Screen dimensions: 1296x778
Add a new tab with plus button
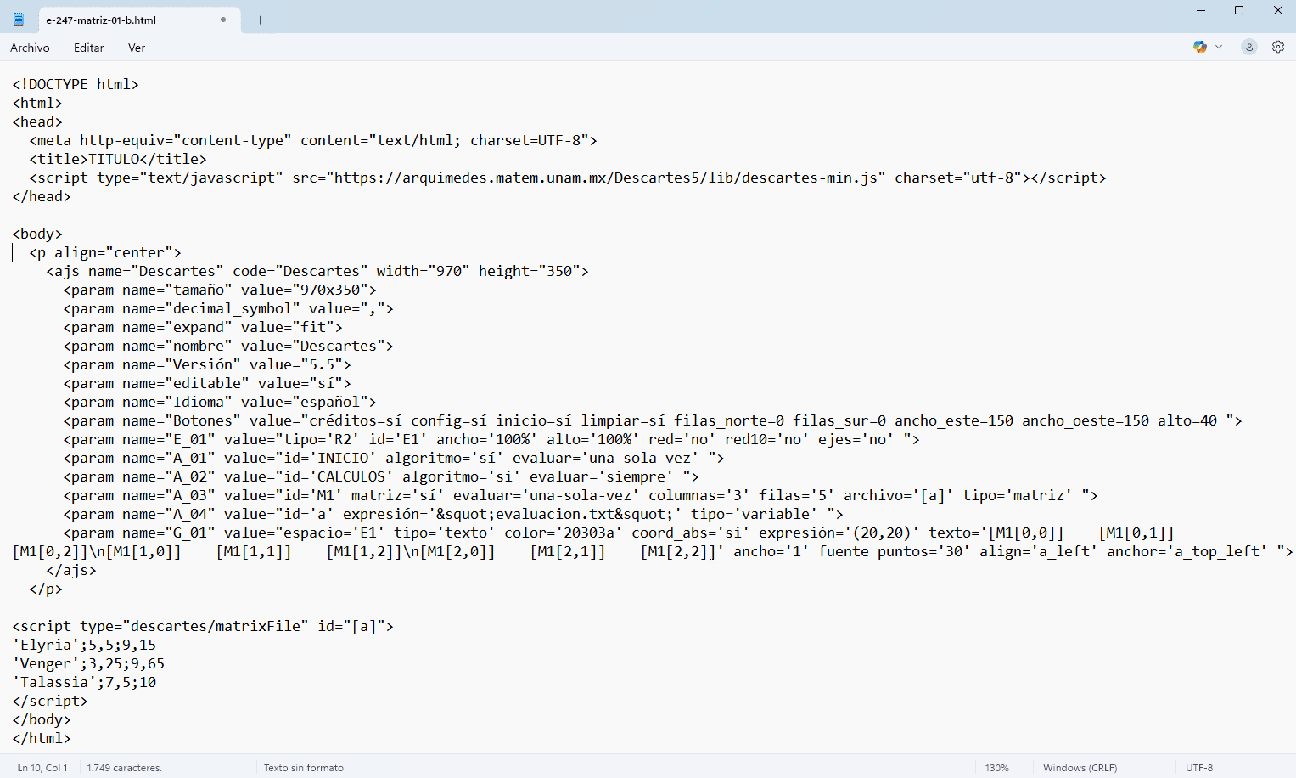click(x=261, y=20)
